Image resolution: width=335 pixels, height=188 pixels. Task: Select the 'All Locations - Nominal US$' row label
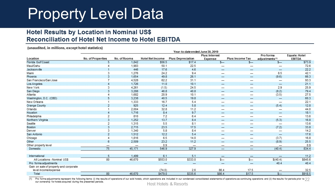(x=51, y=160)
